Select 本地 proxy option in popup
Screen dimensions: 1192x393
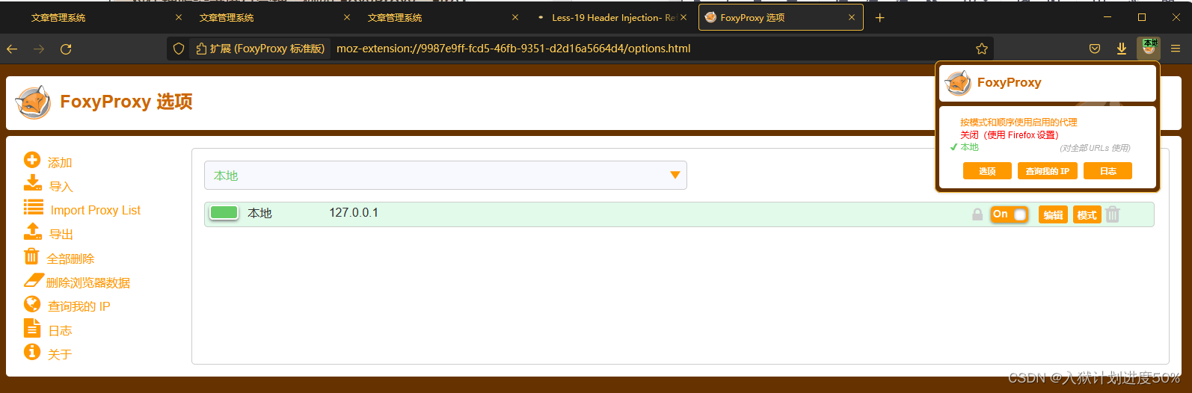pyautogui.click(x=969, y=147)
